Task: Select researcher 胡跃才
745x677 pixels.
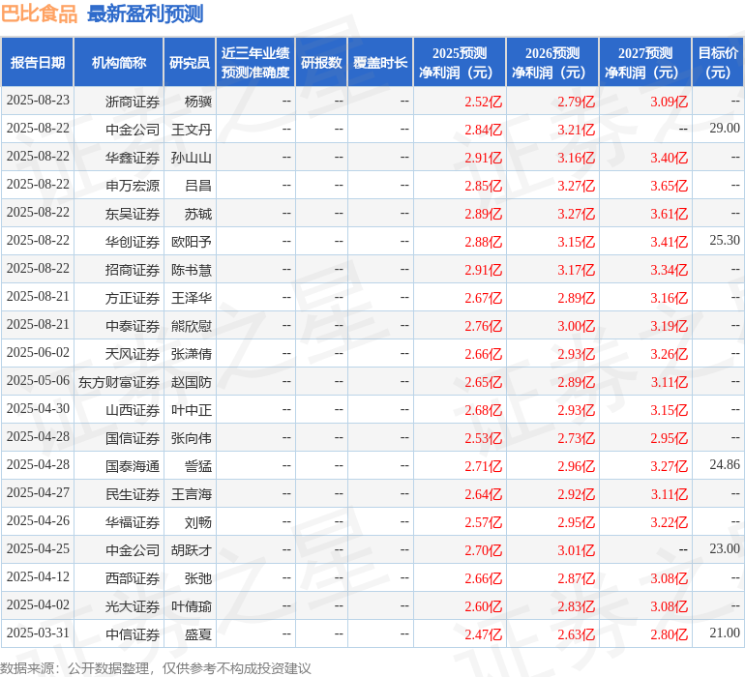Action: click(x=192, y=550)
